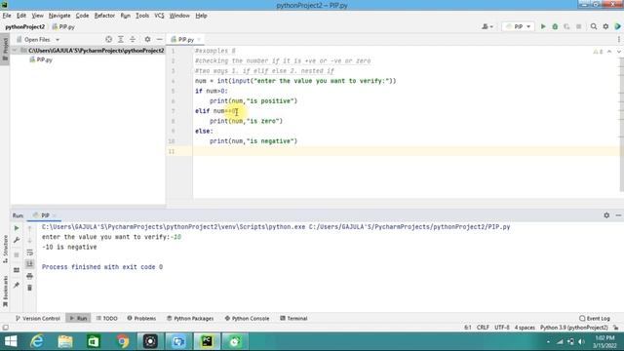624x351 pixels.
Task: Open the Tools menu
Action: tap(142, 16)
